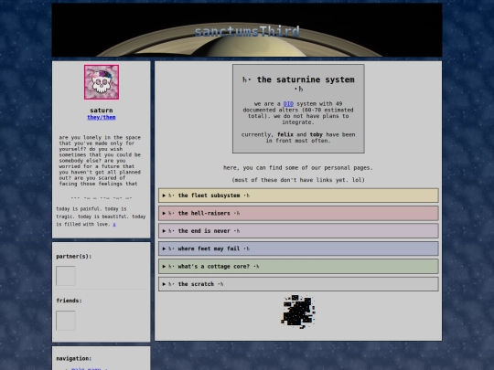Open the small link after 'filled with love'
The image size is (494, 370).
[114, 225]
